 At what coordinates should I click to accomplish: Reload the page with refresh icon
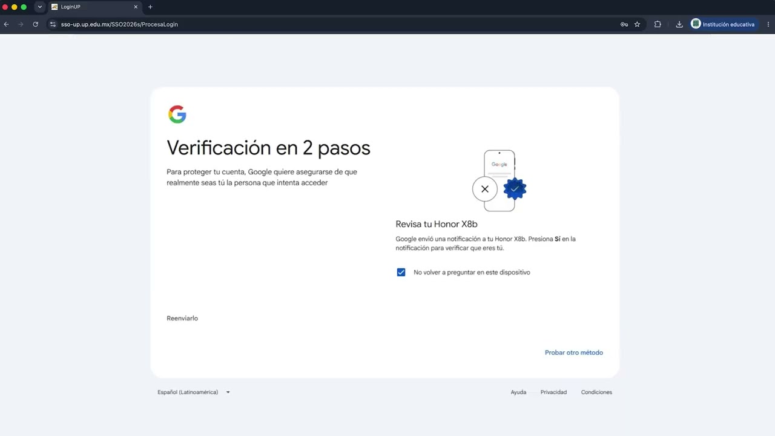[x=35, y=24]
